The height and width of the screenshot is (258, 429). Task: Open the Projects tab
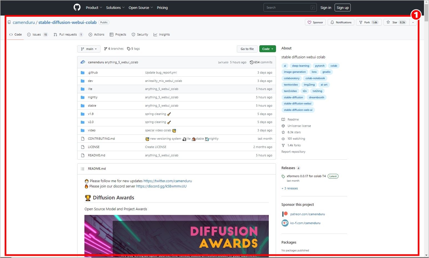(x=118, y=34)
